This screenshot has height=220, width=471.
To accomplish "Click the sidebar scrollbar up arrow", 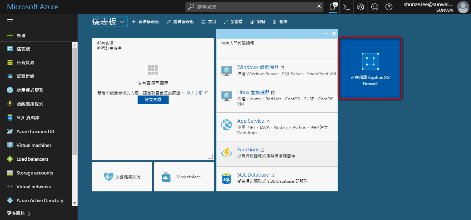I will tap(74, 45).
